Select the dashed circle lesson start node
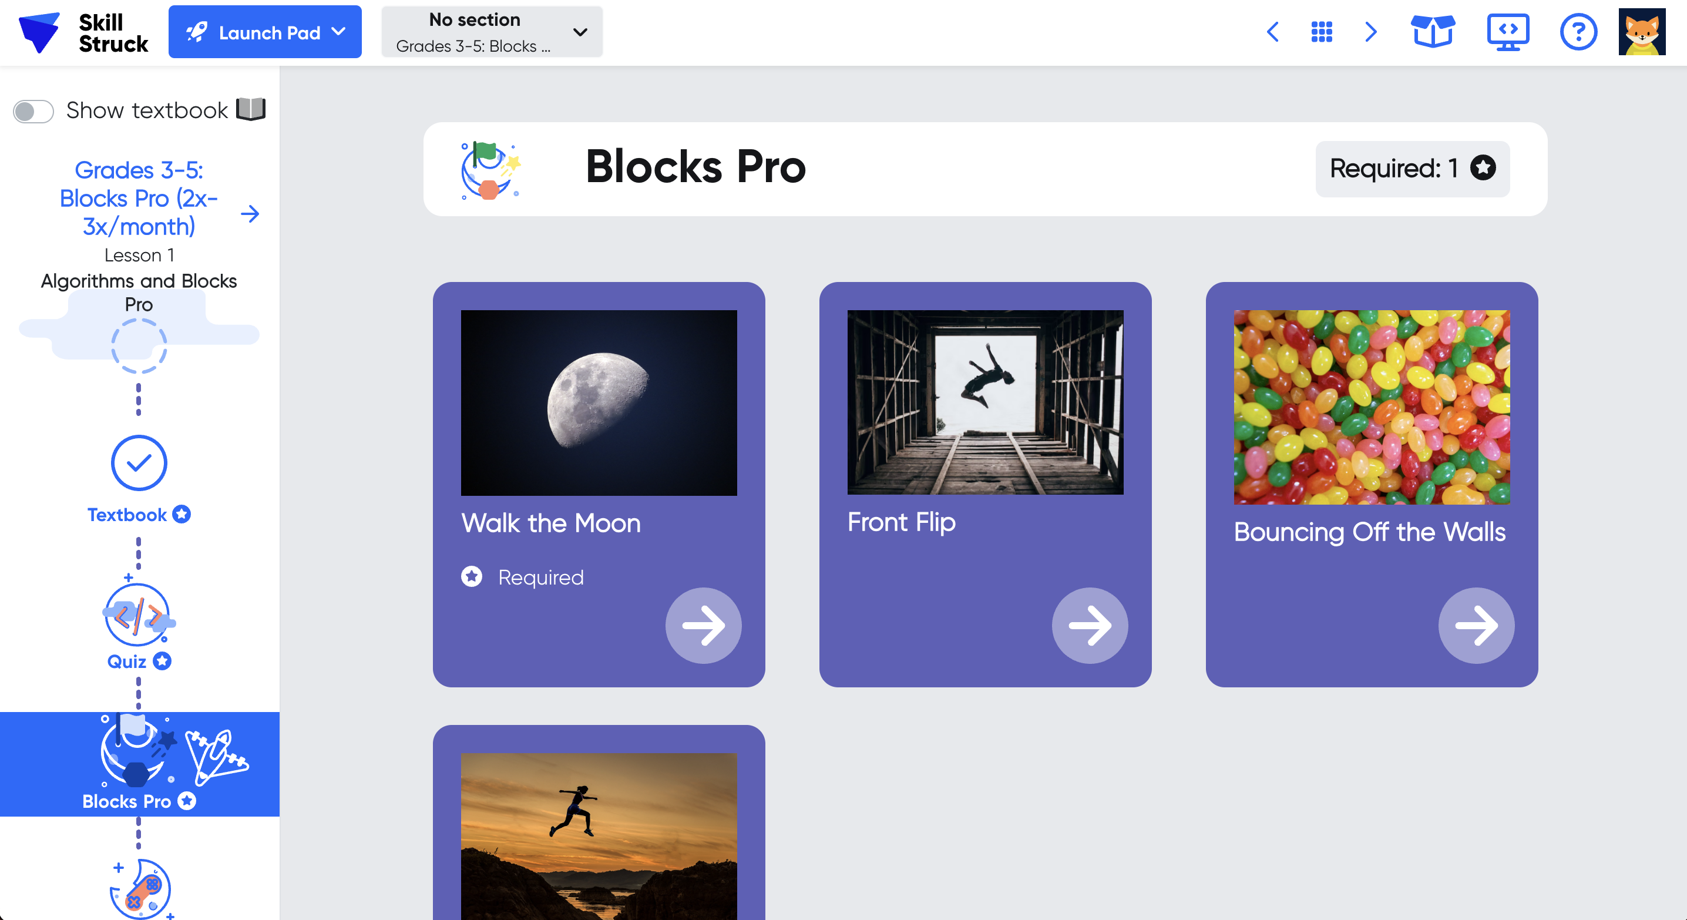1687x920 pixels. click(139, 347)
